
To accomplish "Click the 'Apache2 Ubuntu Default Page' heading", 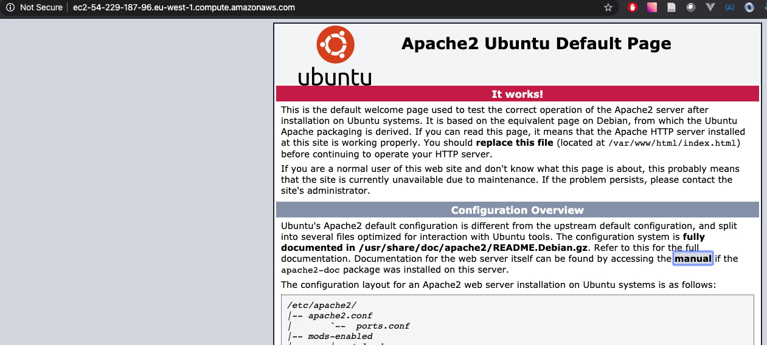I will (x=536, y=44).
